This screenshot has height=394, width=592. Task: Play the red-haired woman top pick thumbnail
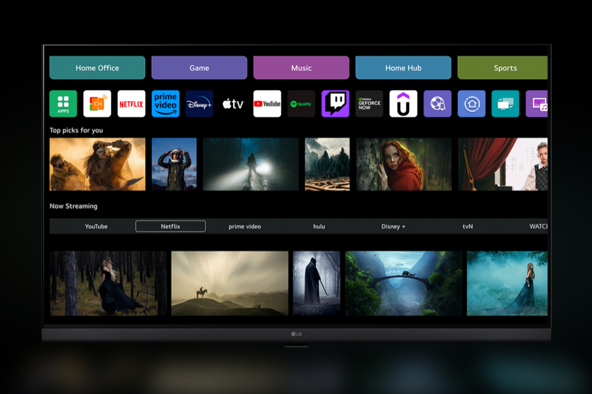[403, 164]
